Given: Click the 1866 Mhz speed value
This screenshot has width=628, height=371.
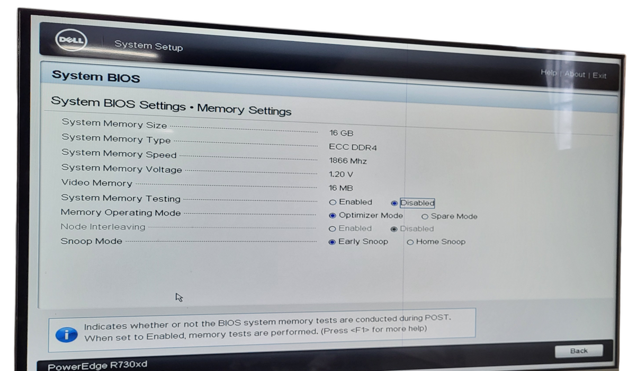Looking at the screenshot, I should pyautogui.click(x=348, y=161).
